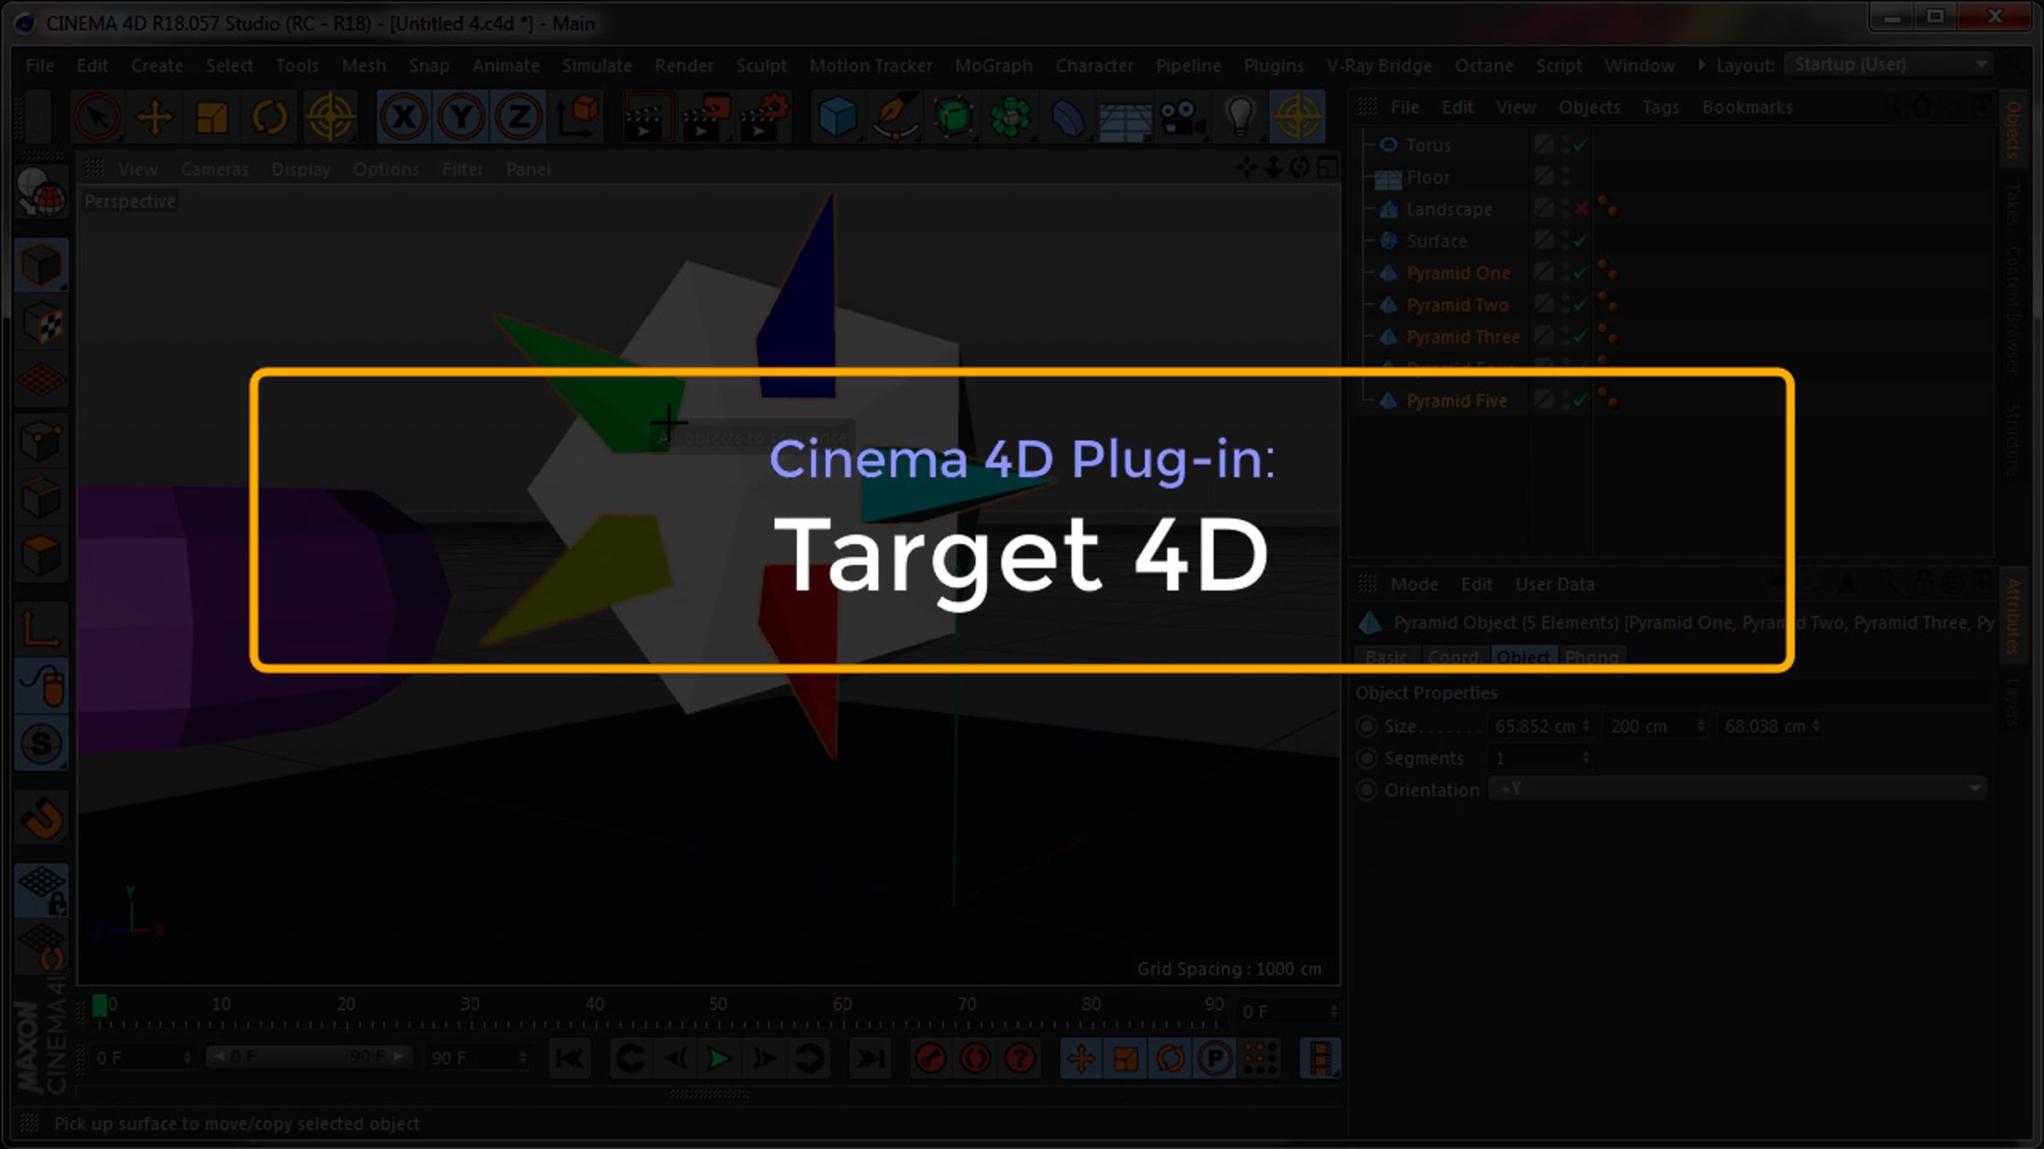The height and width of the screenshot is (1149, 2044).
Task: Open Edit Render Settings clapperboard icon
Action: point(762,117)
